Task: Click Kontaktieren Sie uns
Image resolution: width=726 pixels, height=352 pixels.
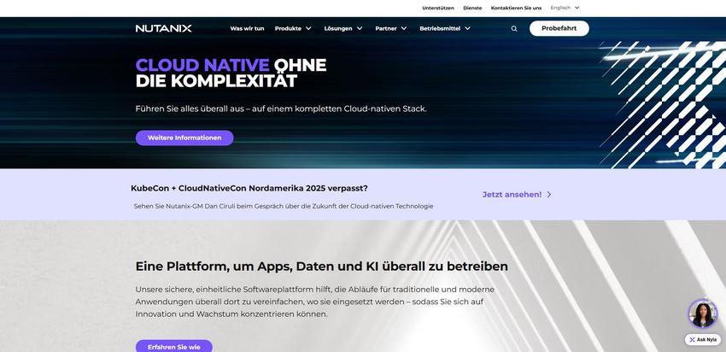Action: point(516,8)
